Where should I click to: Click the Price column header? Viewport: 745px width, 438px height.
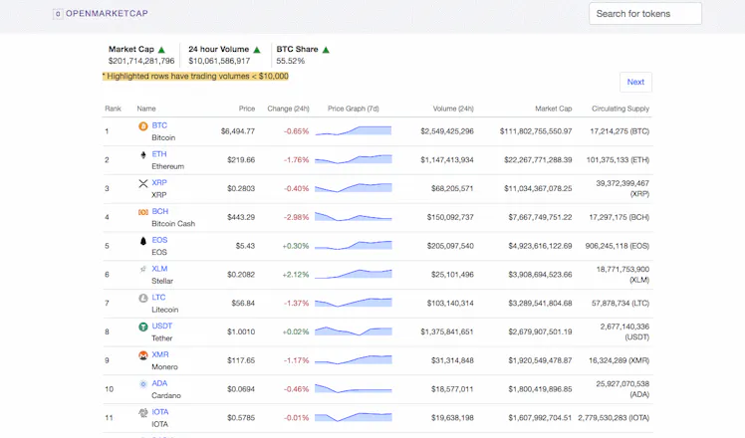(x=247, y=109)
